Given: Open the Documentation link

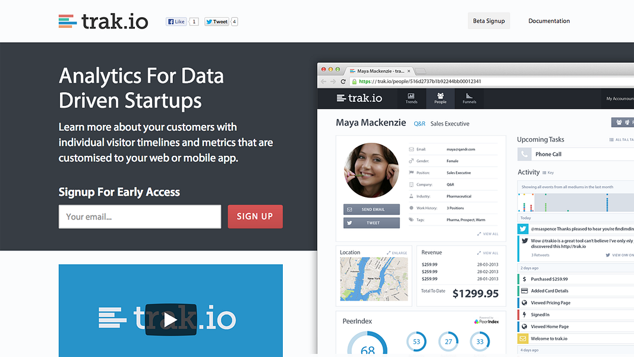Looking at the screenshot, I should coord(548,21).
